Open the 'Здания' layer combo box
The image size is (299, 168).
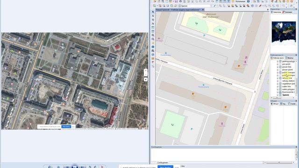pyautogui.click(x=195, y=6)
